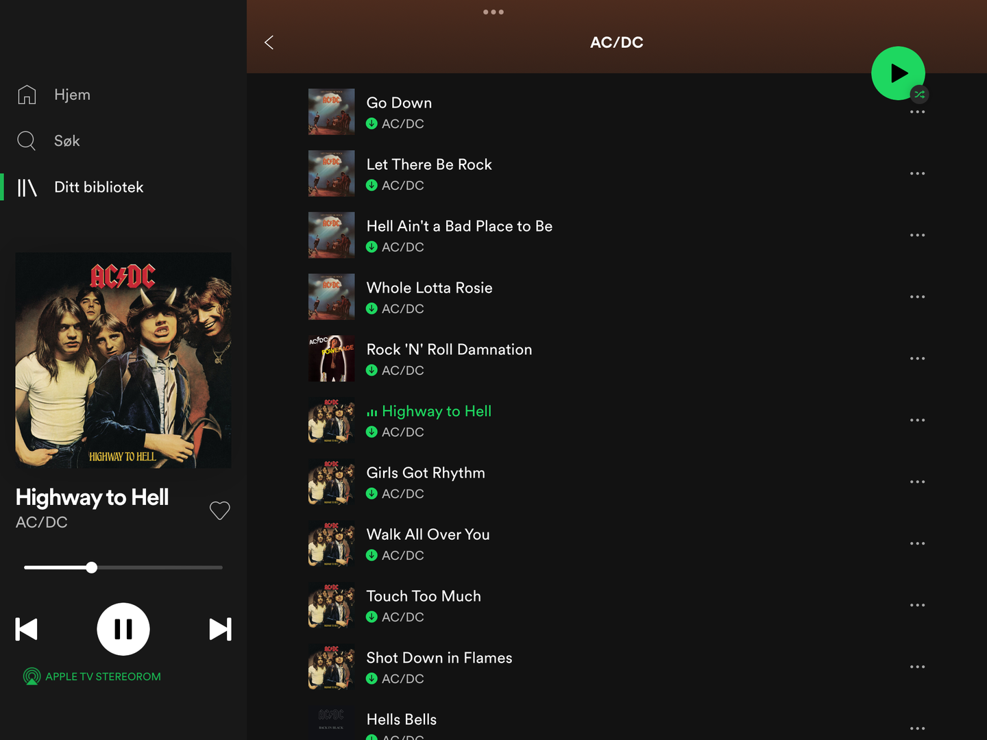Open more options for Rock 'N' Roll Damnation
The image size is (987, 740).
tap(917, 358)
